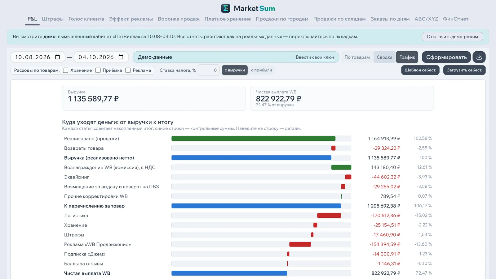Open the Заказы по дням tab
The image size is (496, 279).
point(390,19)
